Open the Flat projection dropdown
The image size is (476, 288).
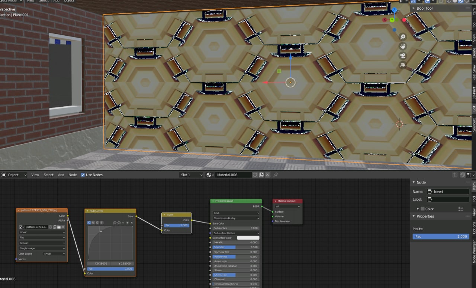pos(42,237)
